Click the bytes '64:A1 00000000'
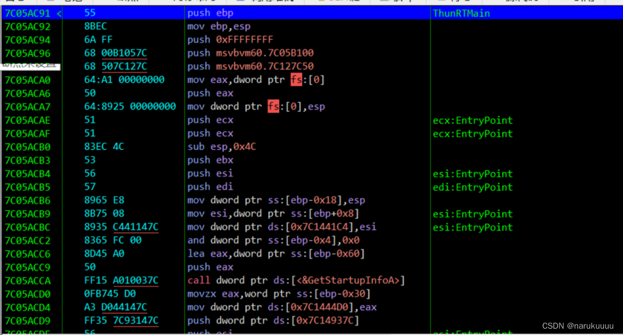 pos(124,80)
